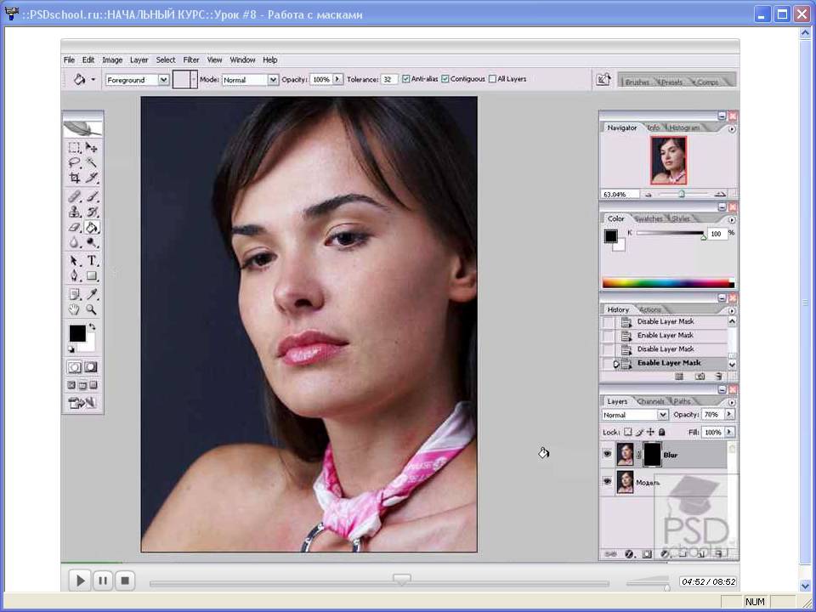This screenshot has height=612, width=816.
Task: Hide the Модель layer eye icon
Action: tap(607, 482)
